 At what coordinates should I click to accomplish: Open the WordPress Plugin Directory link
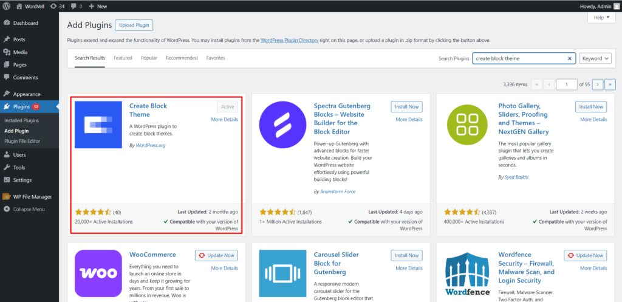[289, 40]
